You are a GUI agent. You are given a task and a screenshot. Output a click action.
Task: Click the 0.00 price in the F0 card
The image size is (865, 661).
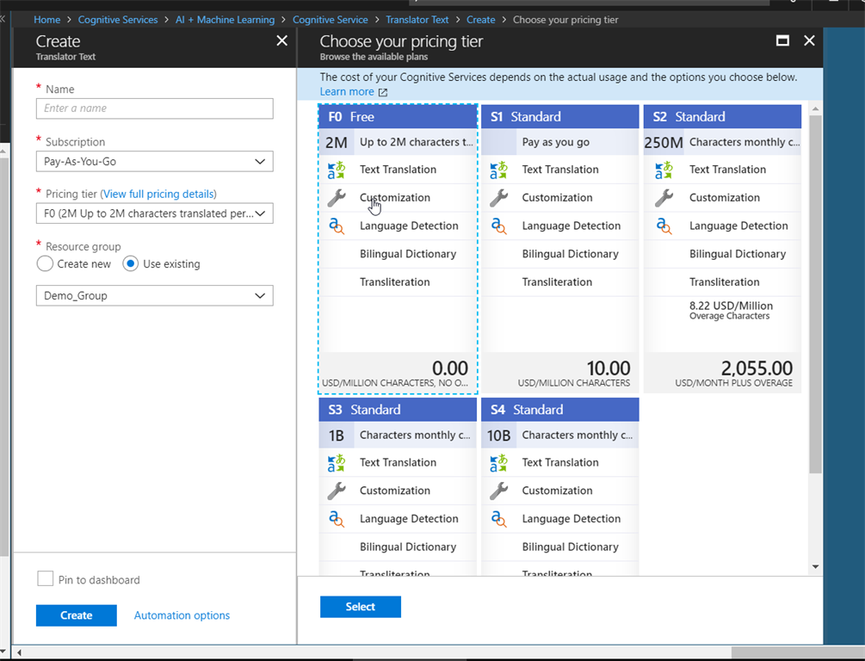tap(449, 368)
